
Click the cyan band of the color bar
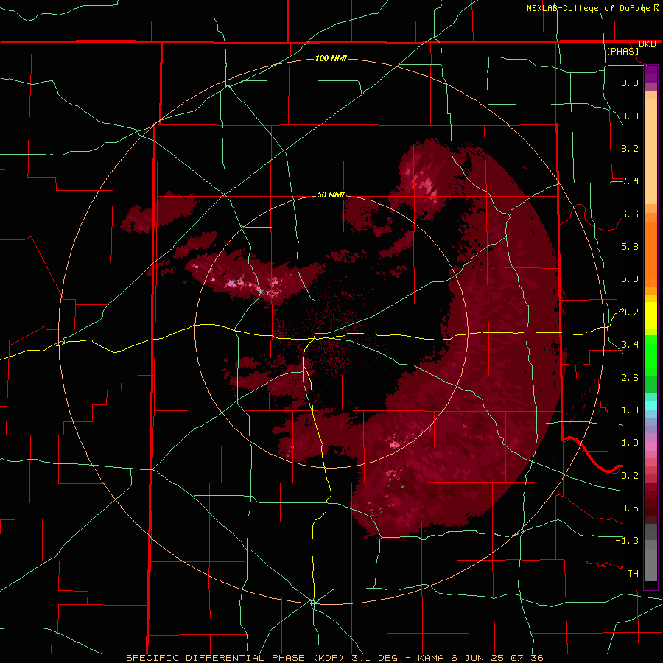click(650, 405)
